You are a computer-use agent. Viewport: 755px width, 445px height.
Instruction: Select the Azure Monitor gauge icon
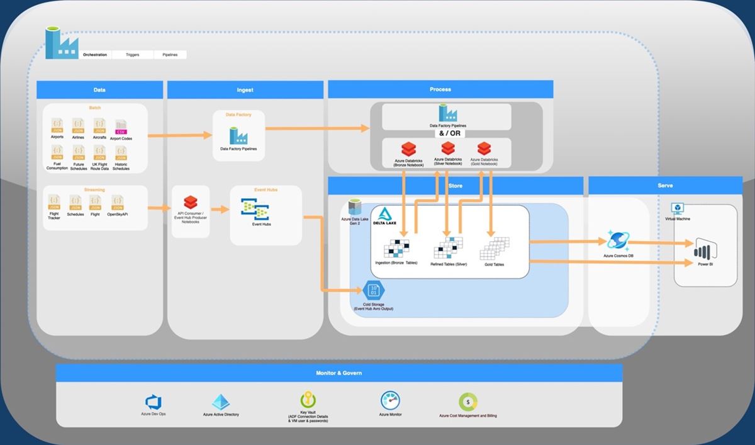tap(390, 400)
